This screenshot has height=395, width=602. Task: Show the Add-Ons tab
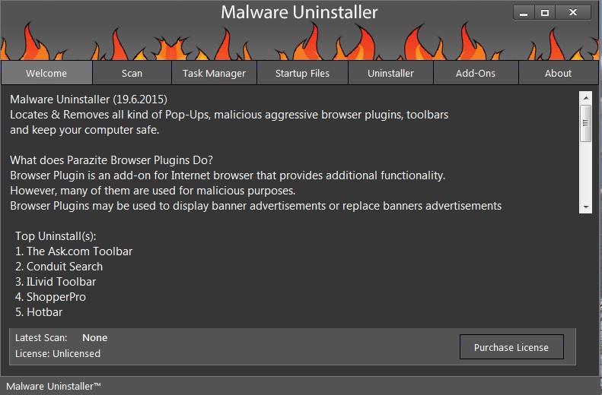pos(476,73)
